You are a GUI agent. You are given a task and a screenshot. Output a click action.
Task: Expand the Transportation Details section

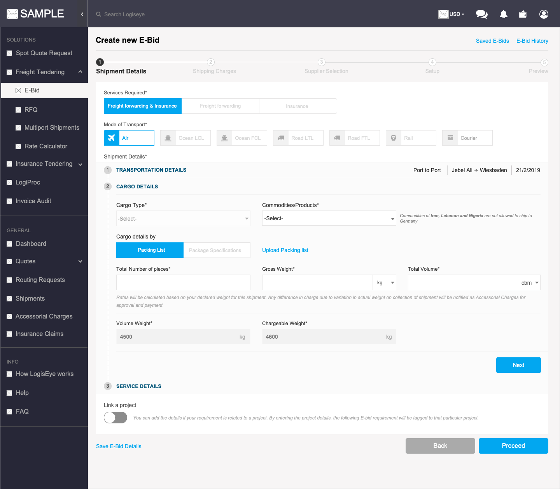(151, 170)
